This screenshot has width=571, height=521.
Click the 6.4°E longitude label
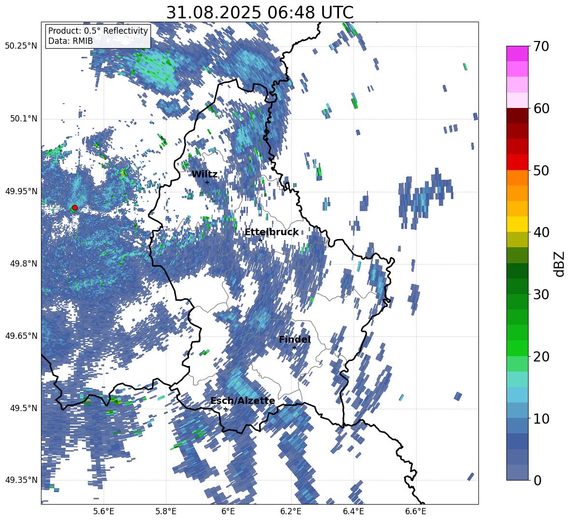point(353,511)
